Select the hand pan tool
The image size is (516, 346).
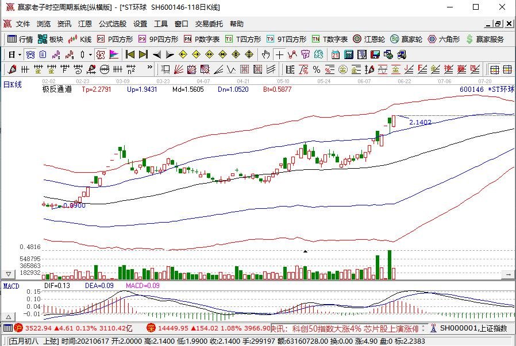[x=266, y=55]
